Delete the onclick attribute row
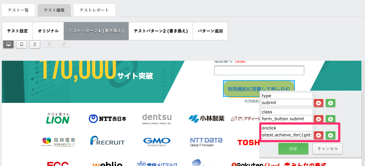365x166 pixels. click(318, 135)
